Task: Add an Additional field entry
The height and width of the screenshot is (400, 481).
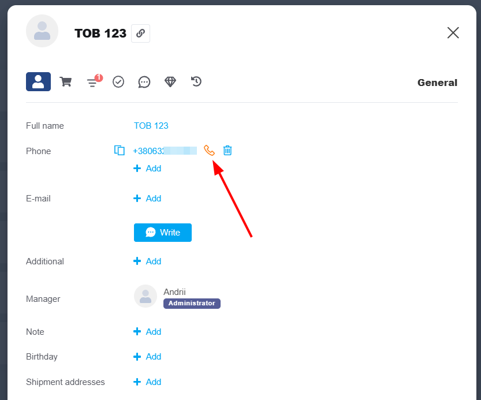Action: [x=148, y=261]
